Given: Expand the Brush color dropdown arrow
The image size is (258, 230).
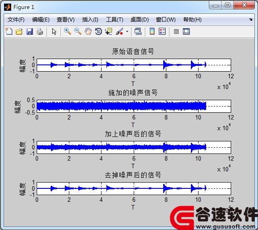Looking at the screenshot, I should click(x=127, y=31).
